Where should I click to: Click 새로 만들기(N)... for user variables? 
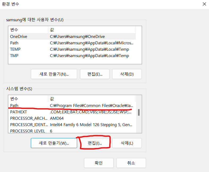pos(54,74)
